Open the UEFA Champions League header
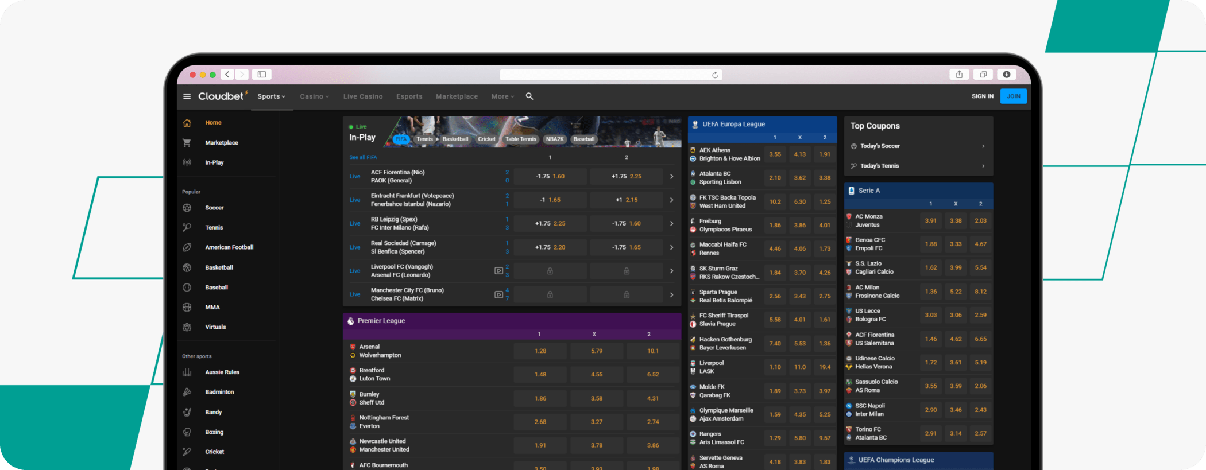This screenshot has height=470, width=1206. (918, 460)
